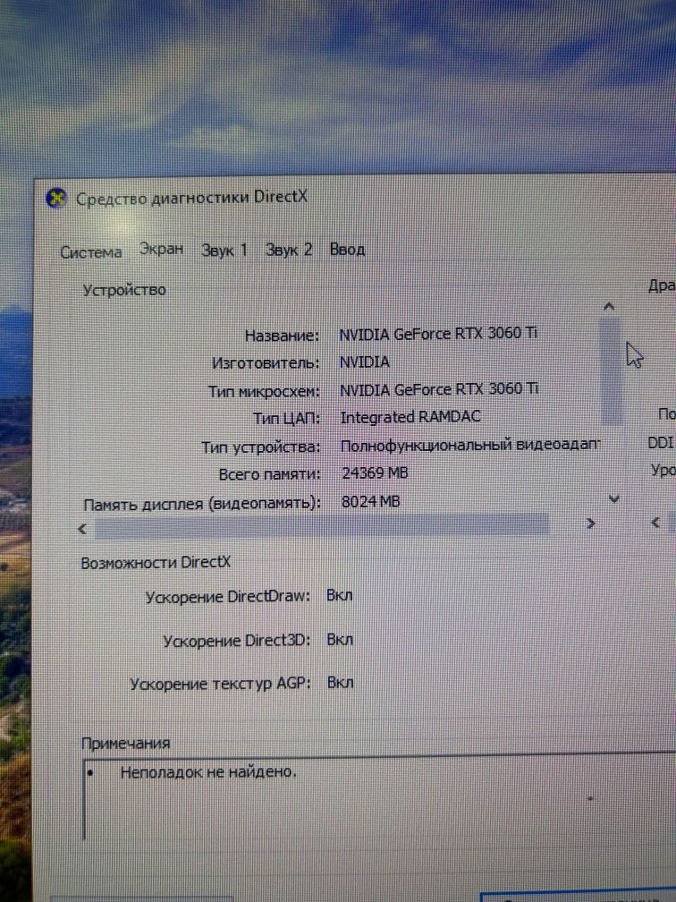Image resolution: width=676 pixels, height=902 pixels.
Task: Click the Устройство group heading
Action: pyautogui.click(x=125, y=290)
